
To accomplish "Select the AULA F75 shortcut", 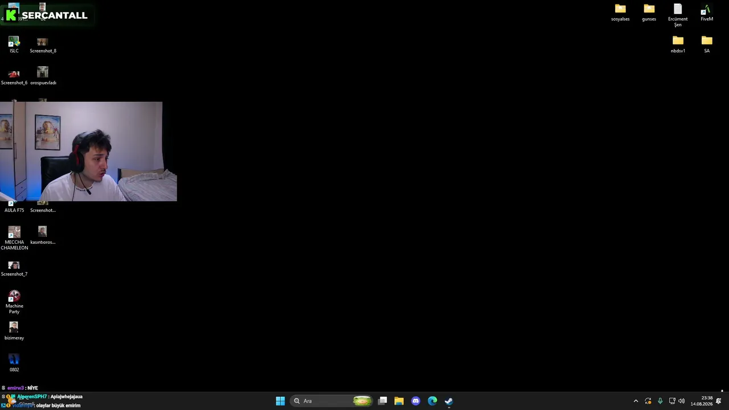I will pyautogui.click(x=14, y=207).
